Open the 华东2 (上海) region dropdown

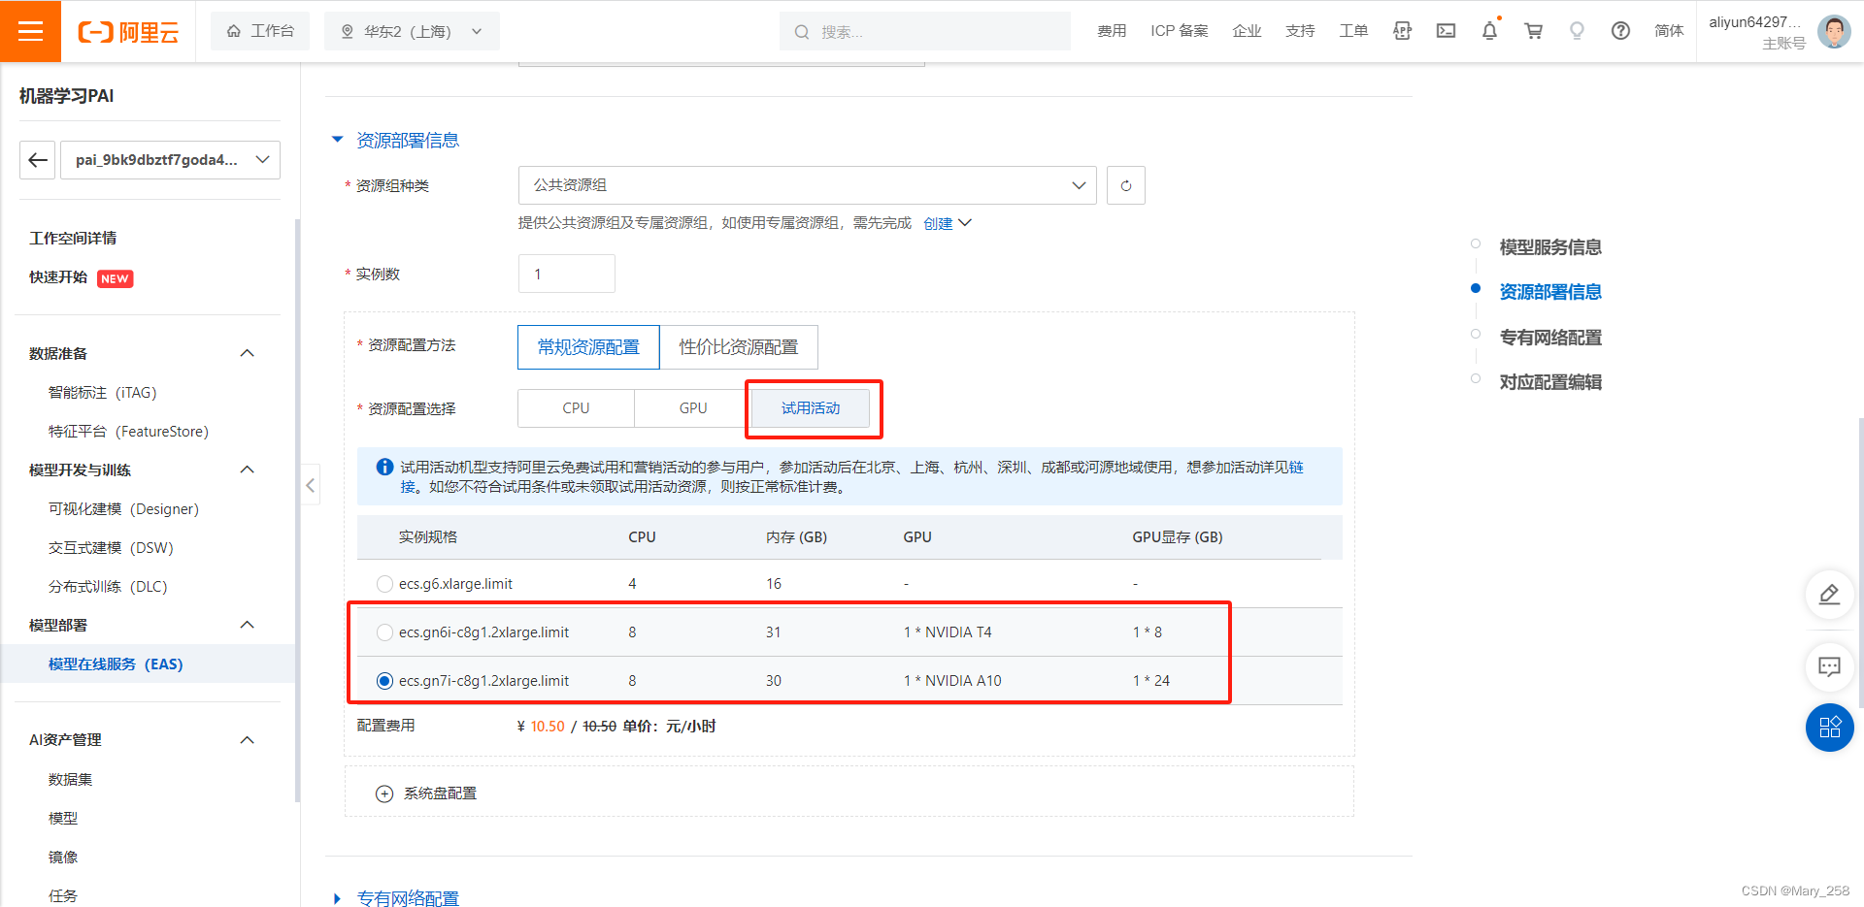click(412, 31)
